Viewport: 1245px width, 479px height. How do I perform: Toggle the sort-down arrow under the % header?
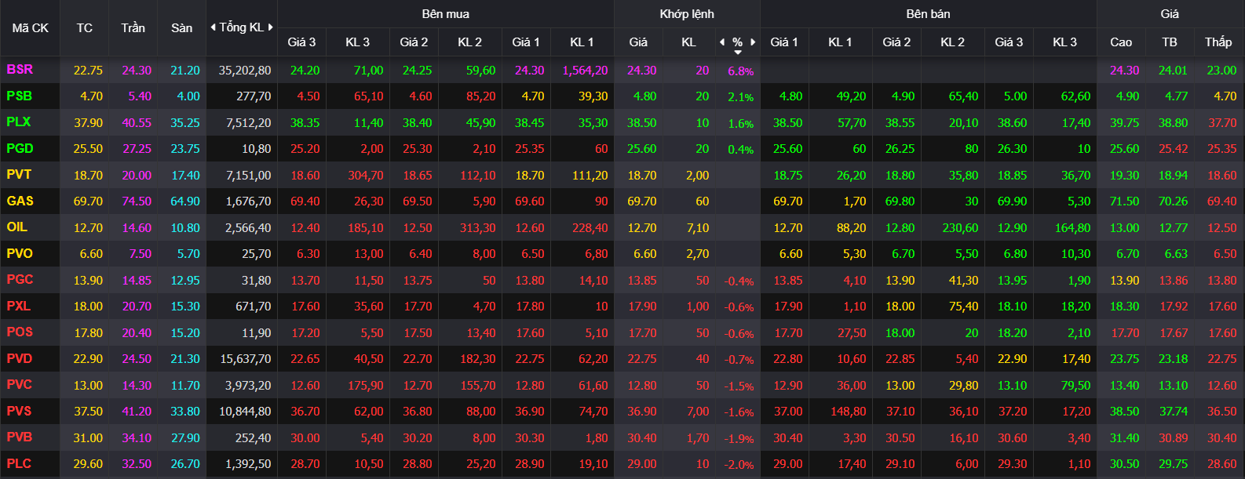pos(738,53)
